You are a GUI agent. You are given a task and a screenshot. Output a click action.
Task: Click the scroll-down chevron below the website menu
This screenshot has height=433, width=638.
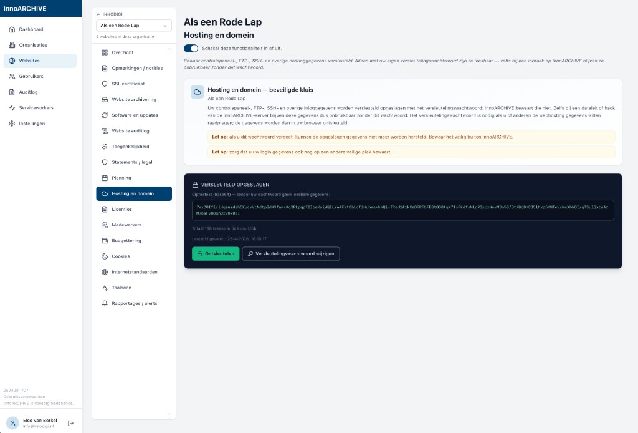(168, 414)
